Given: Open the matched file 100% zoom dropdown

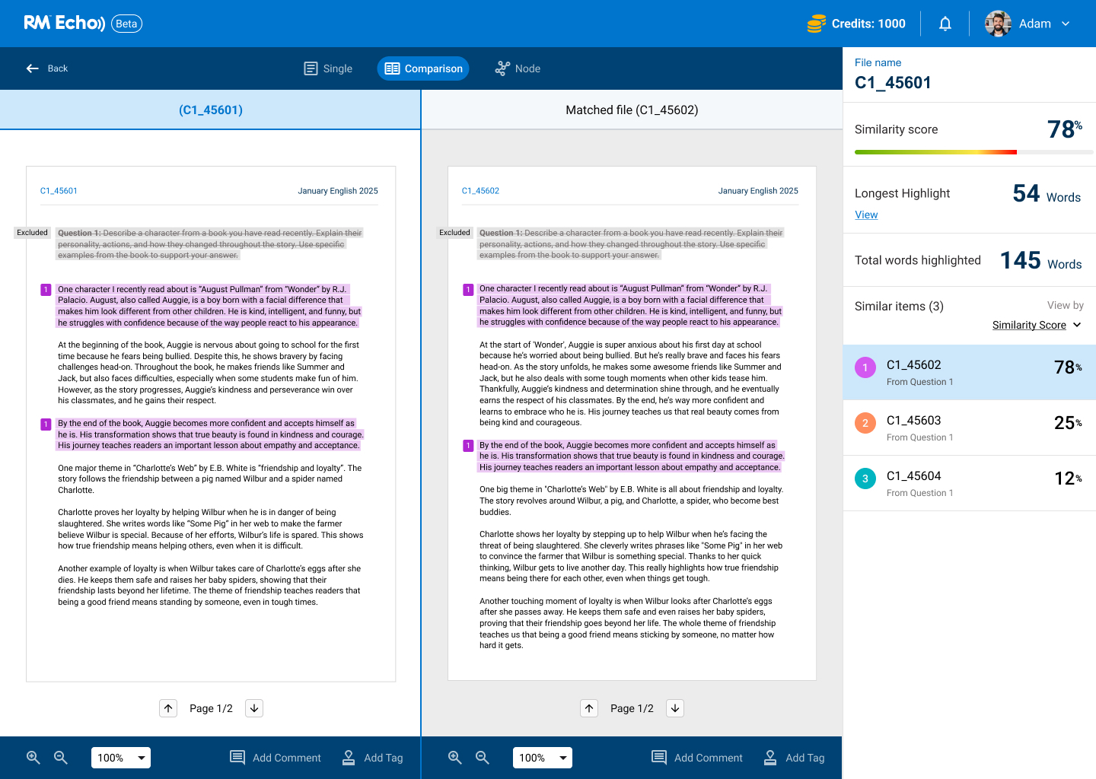Looking at the screenshot, I should pyautogui.click(x=543, y=758).
